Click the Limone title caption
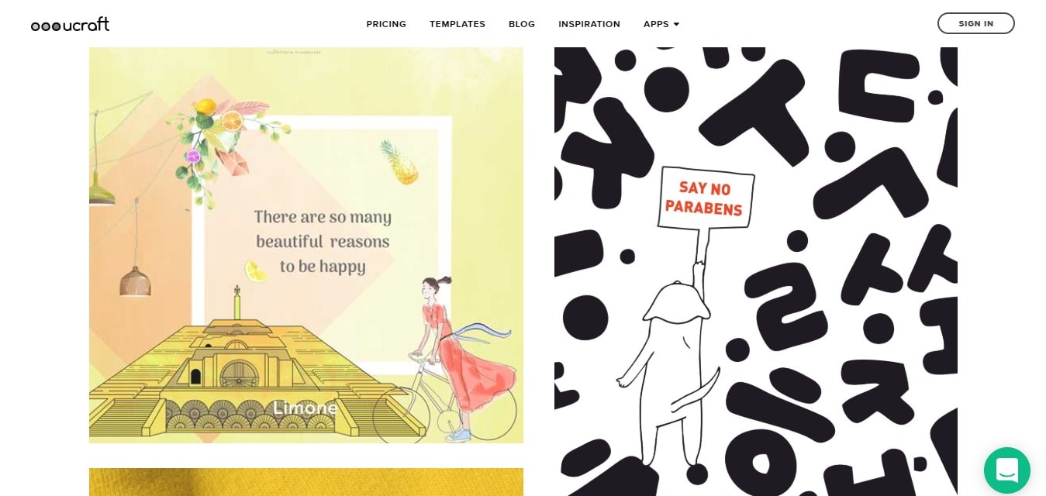 (x=306, y=408)
